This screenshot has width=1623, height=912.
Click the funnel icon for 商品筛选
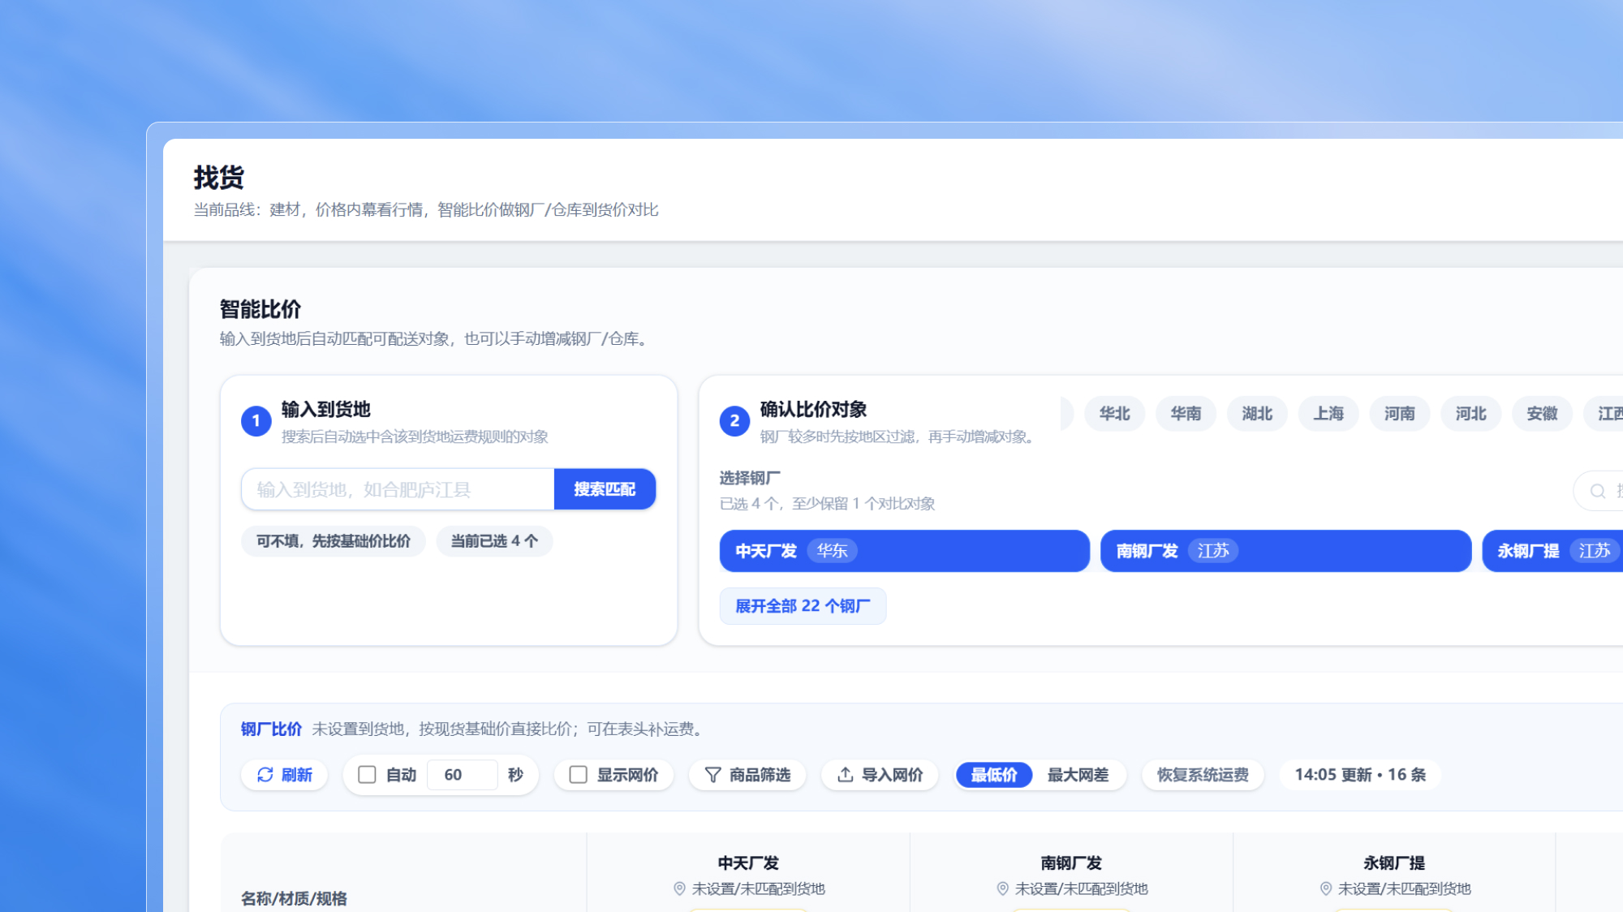click(712, 775)
